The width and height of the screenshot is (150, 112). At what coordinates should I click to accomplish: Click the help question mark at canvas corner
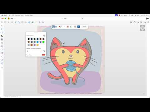coord(143,93)
